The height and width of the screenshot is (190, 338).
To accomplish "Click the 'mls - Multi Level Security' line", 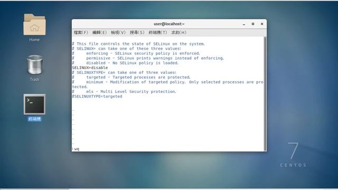I will (x=124, y=91).
